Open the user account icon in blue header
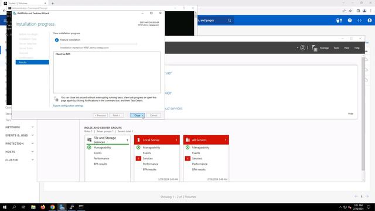Image resolution: width=375 pixels, height=211 pixels. point(370,21)
